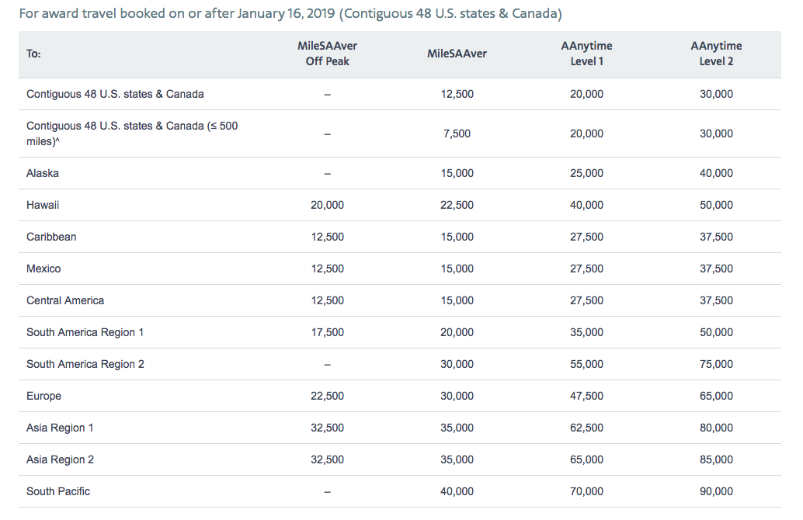Click the MileSAAver Off Peak column header

point(327,54)
